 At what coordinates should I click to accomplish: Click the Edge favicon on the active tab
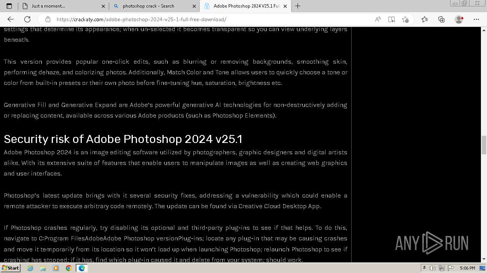pos(207,6)
